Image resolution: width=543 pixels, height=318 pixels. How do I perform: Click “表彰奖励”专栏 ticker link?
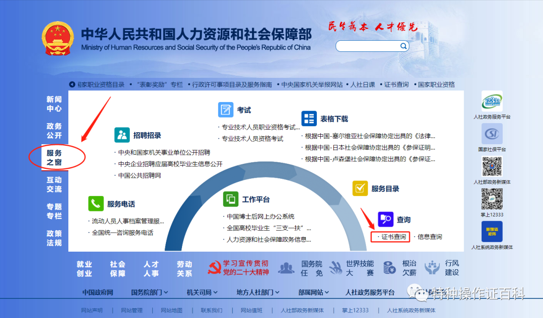(x=160, y=84)
